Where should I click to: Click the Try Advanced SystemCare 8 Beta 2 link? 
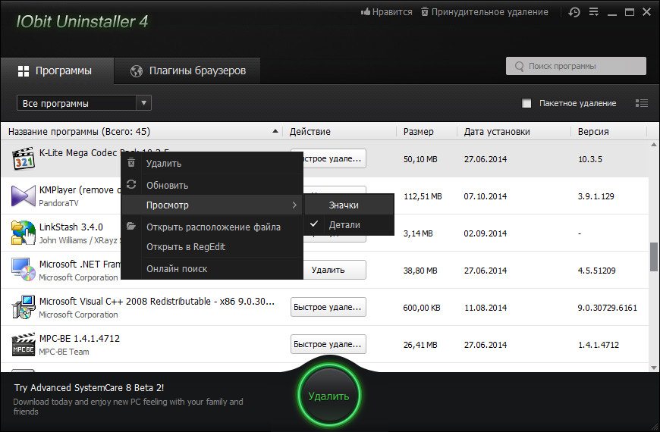tap(89, 387)
